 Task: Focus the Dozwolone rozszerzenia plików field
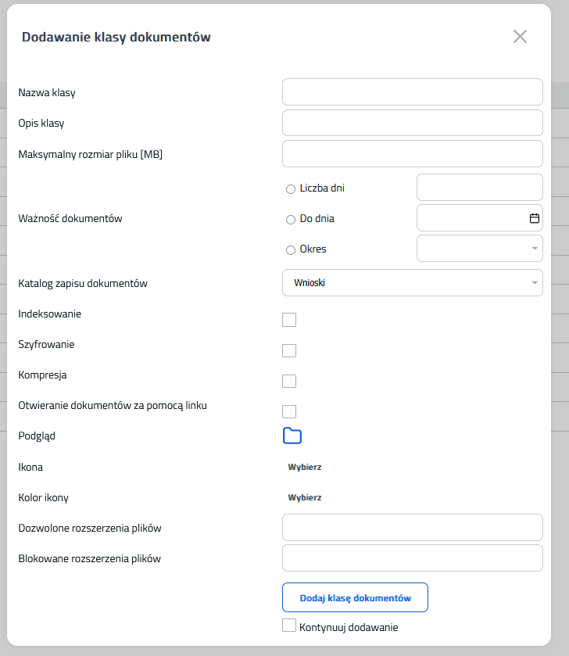pyautogui.click(x=412, y=527)
